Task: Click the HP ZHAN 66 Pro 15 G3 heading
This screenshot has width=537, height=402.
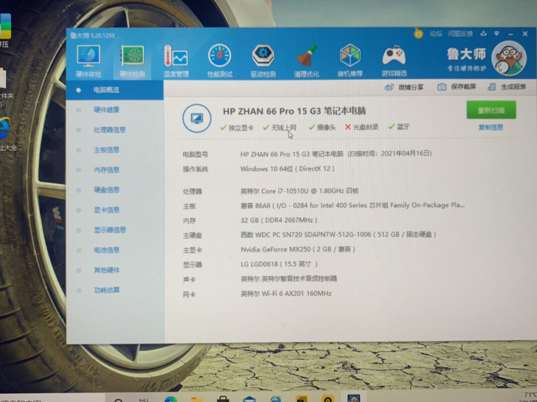Action: click(294, 111)
